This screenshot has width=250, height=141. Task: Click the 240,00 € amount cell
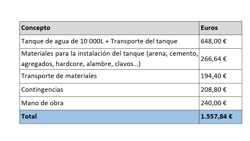(221, 103)
